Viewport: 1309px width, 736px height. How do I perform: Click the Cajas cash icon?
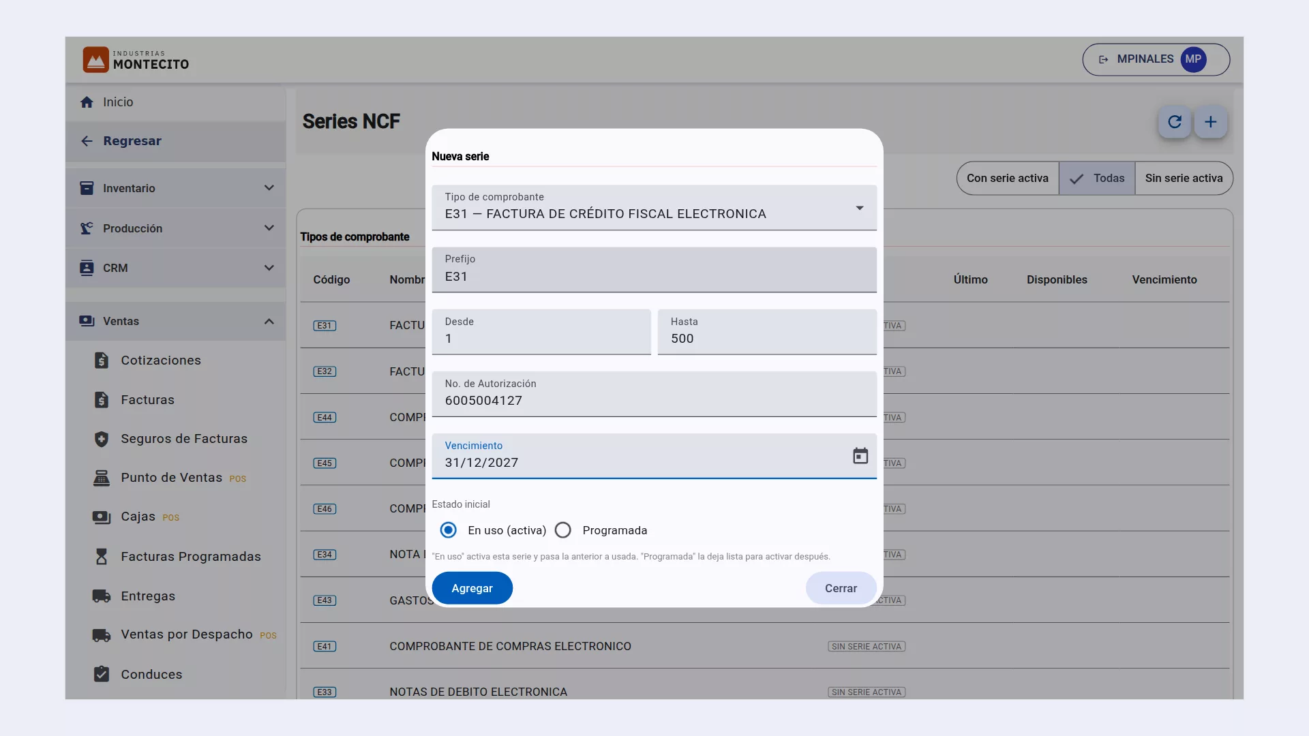click(x=102, y=517)
